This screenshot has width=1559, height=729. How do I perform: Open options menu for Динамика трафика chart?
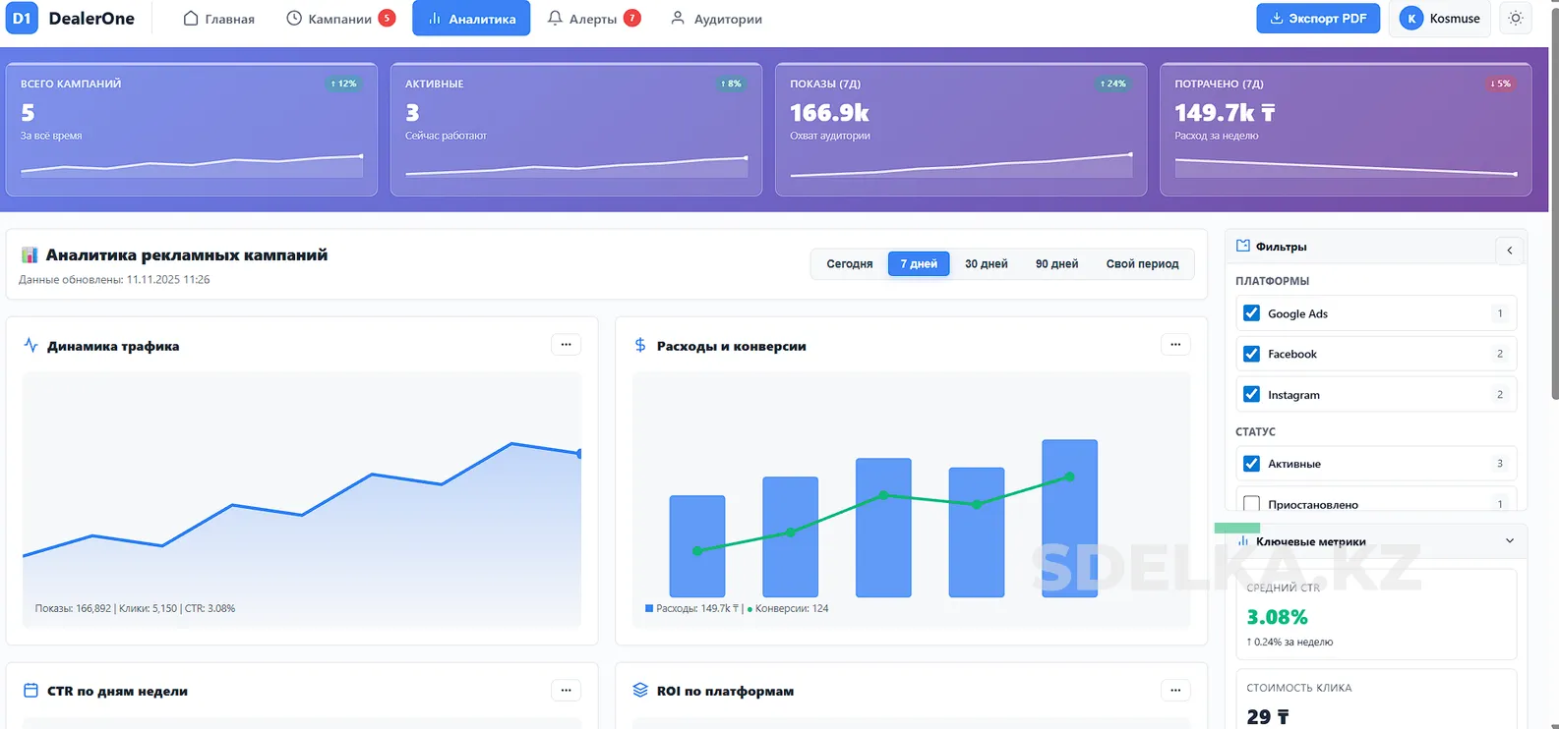[566, 345]
